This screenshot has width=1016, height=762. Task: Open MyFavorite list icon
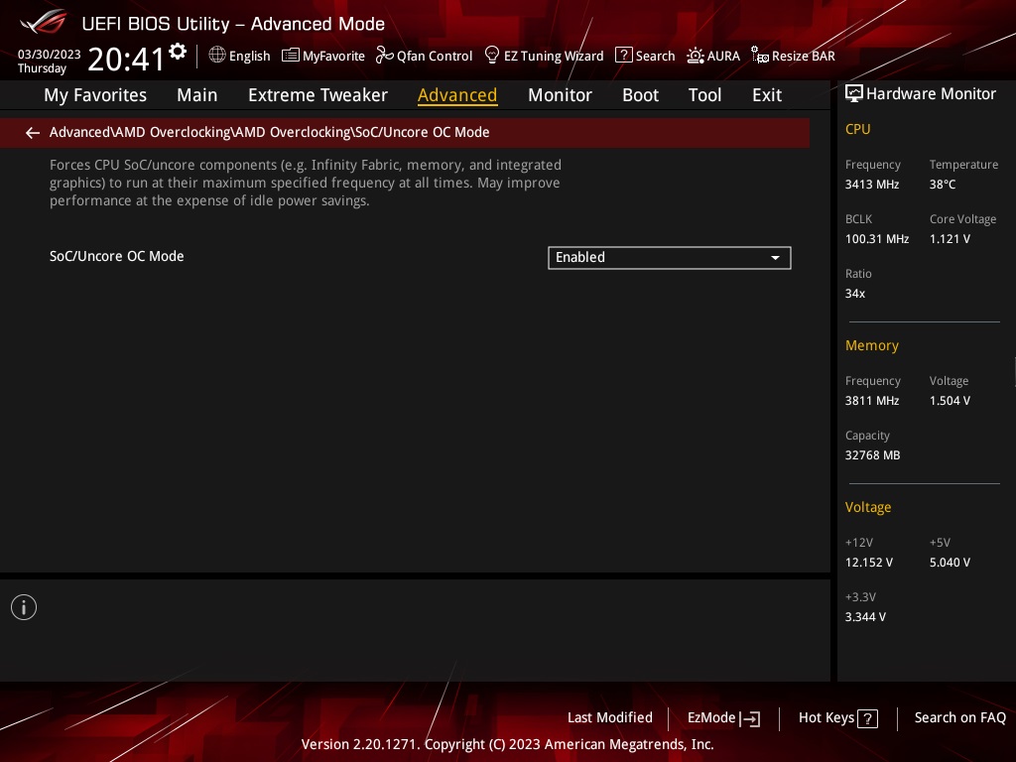pos(291,56)
